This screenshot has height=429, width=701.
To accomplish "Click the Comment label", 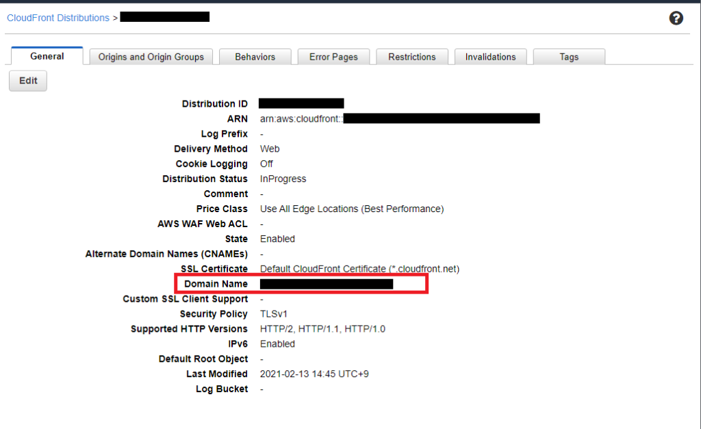I will (x=226, y=194).
